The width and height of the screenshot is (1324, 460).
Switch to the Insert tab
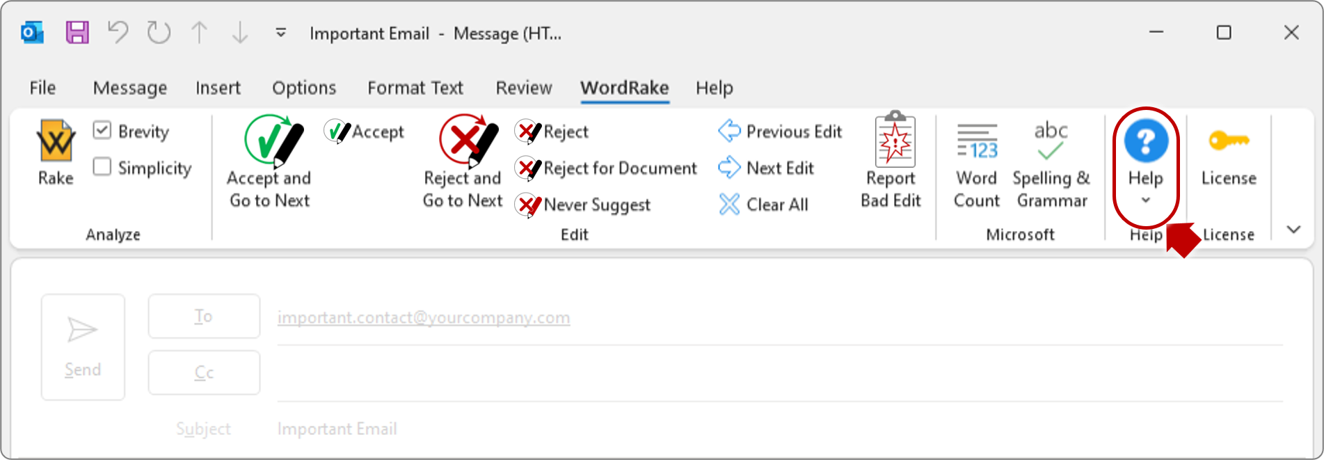(x=218, y=88)
